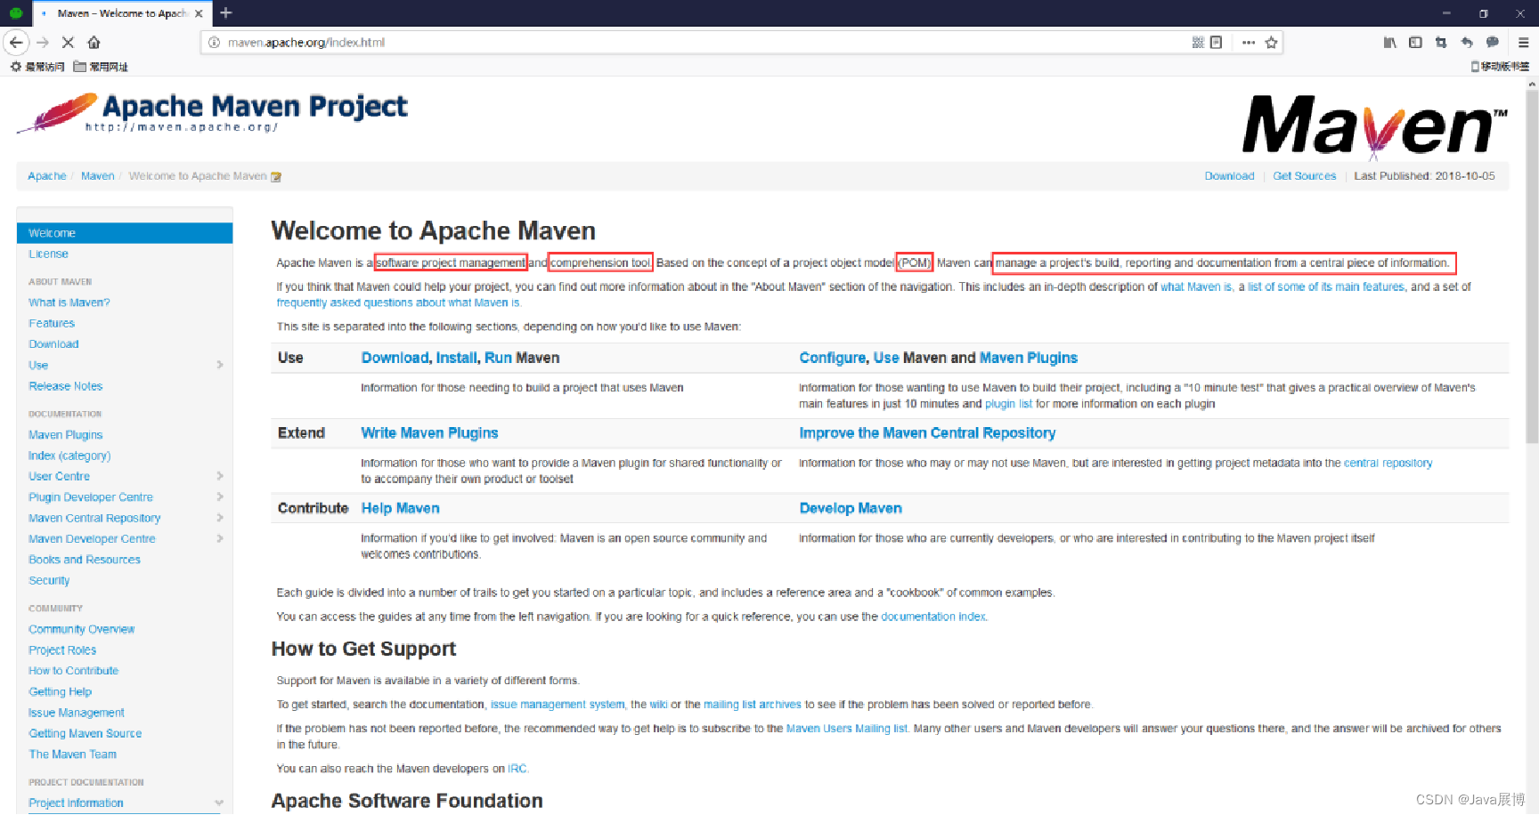Open a new tab with the plus button
The image size is (1539, 815).
(x=226, y=12)
